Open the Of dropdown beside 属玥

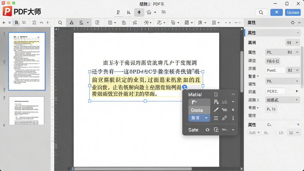point(292,43)
